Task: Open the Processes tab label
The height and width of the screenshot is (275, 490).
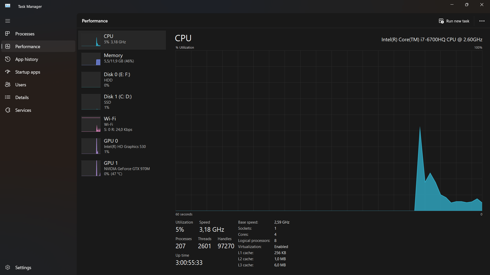Action: click(25, 34)
